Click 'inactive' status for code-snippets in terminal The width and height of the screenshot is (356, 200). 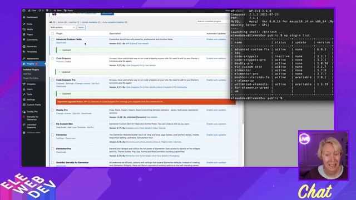tap(282, 57)
